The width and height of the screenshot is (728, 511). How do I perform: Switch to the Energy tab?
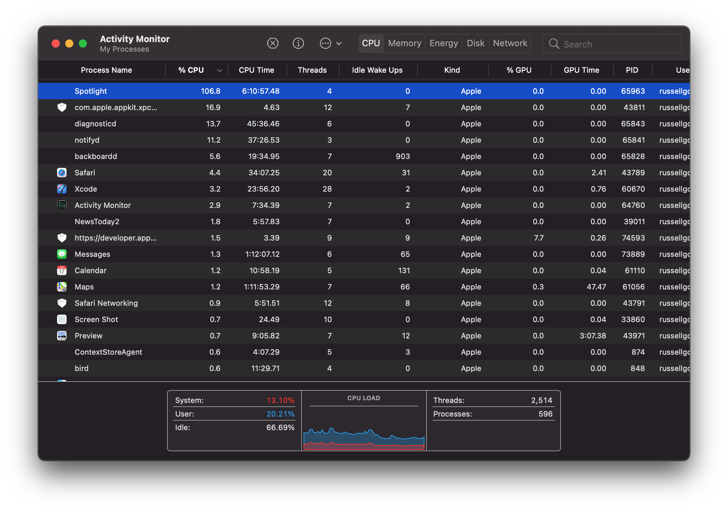pyautogui.click(x=443, y=43)
